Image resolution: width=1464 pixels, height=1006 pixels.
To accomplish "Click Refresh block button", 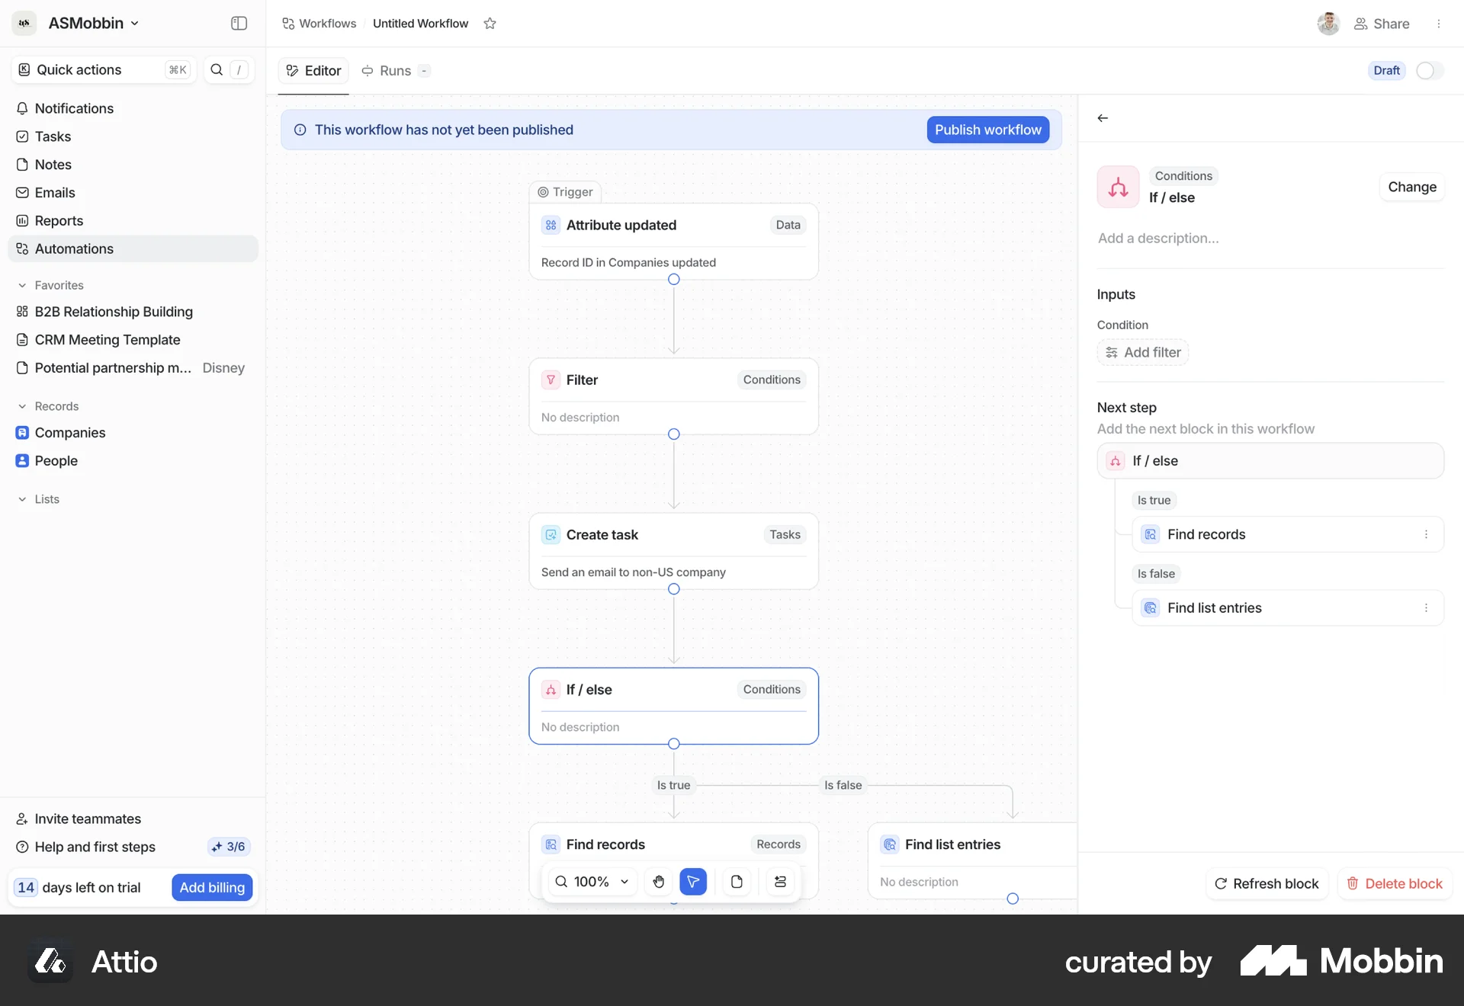I will [x=1266, y=883].
